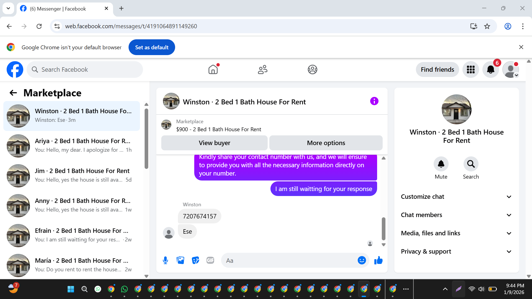Expand Privacy & support section

click(x=456, y=251)
